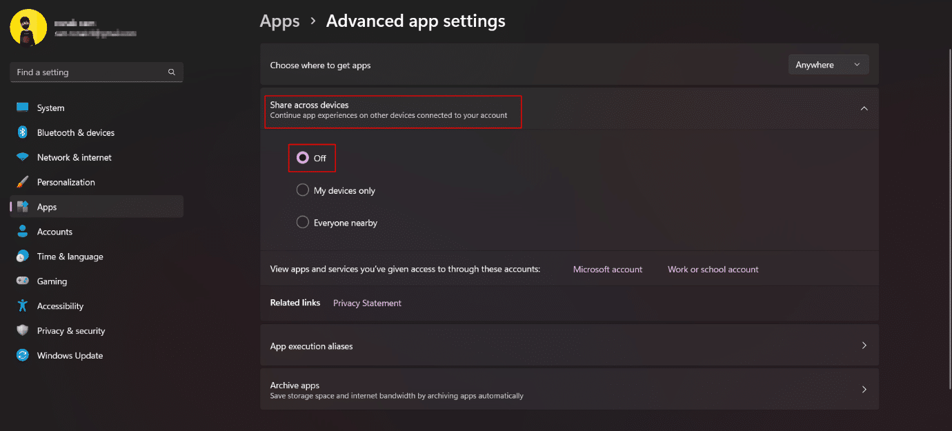Select the Off radio button

[302, 158]
